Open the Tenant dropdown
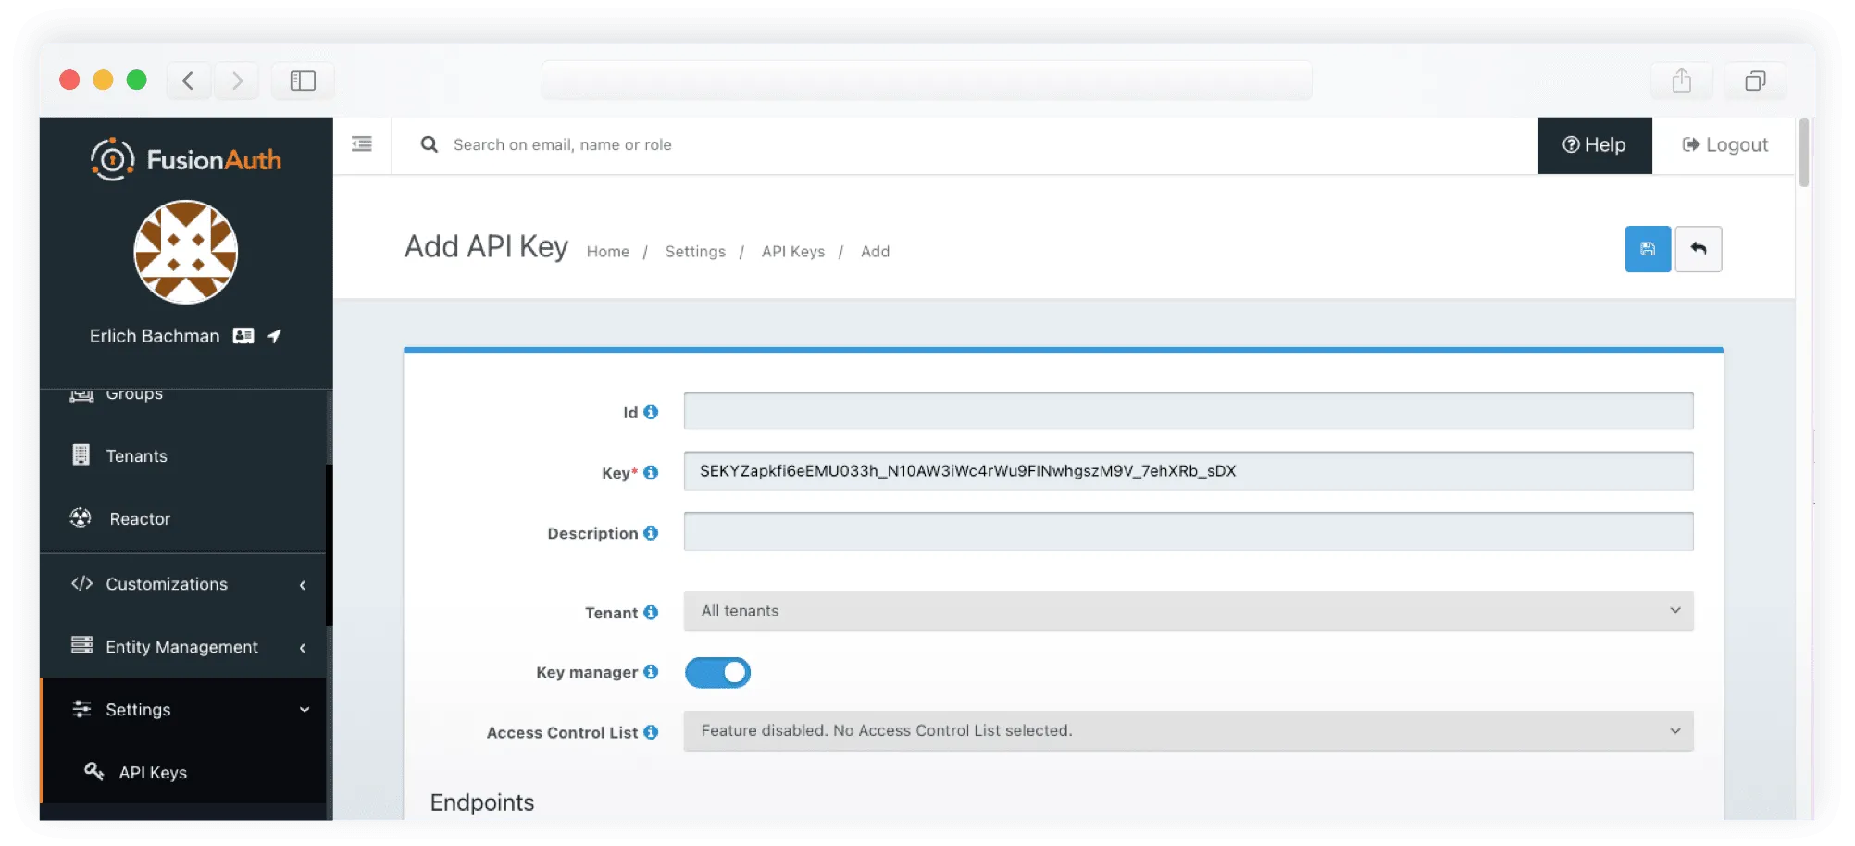The image size is (1855, 846). pos(1189,611)
